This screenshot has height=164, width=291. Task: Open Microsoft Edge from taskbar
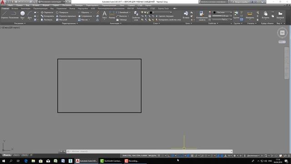pyautogui.click(x=26, y=161)
